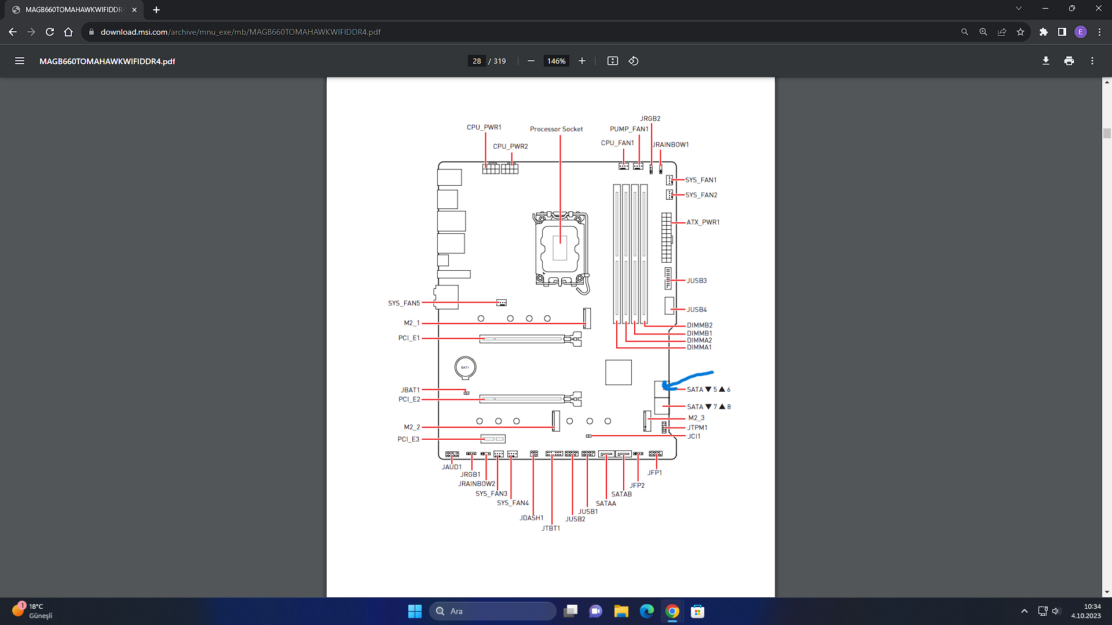Click the taskbar search box Ara
1112x625 pixels.
pyautogui.click(x=493, y=611)
